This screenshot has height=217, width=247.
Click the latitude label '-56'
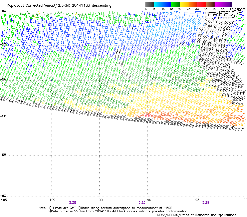[x=3, y=116]
